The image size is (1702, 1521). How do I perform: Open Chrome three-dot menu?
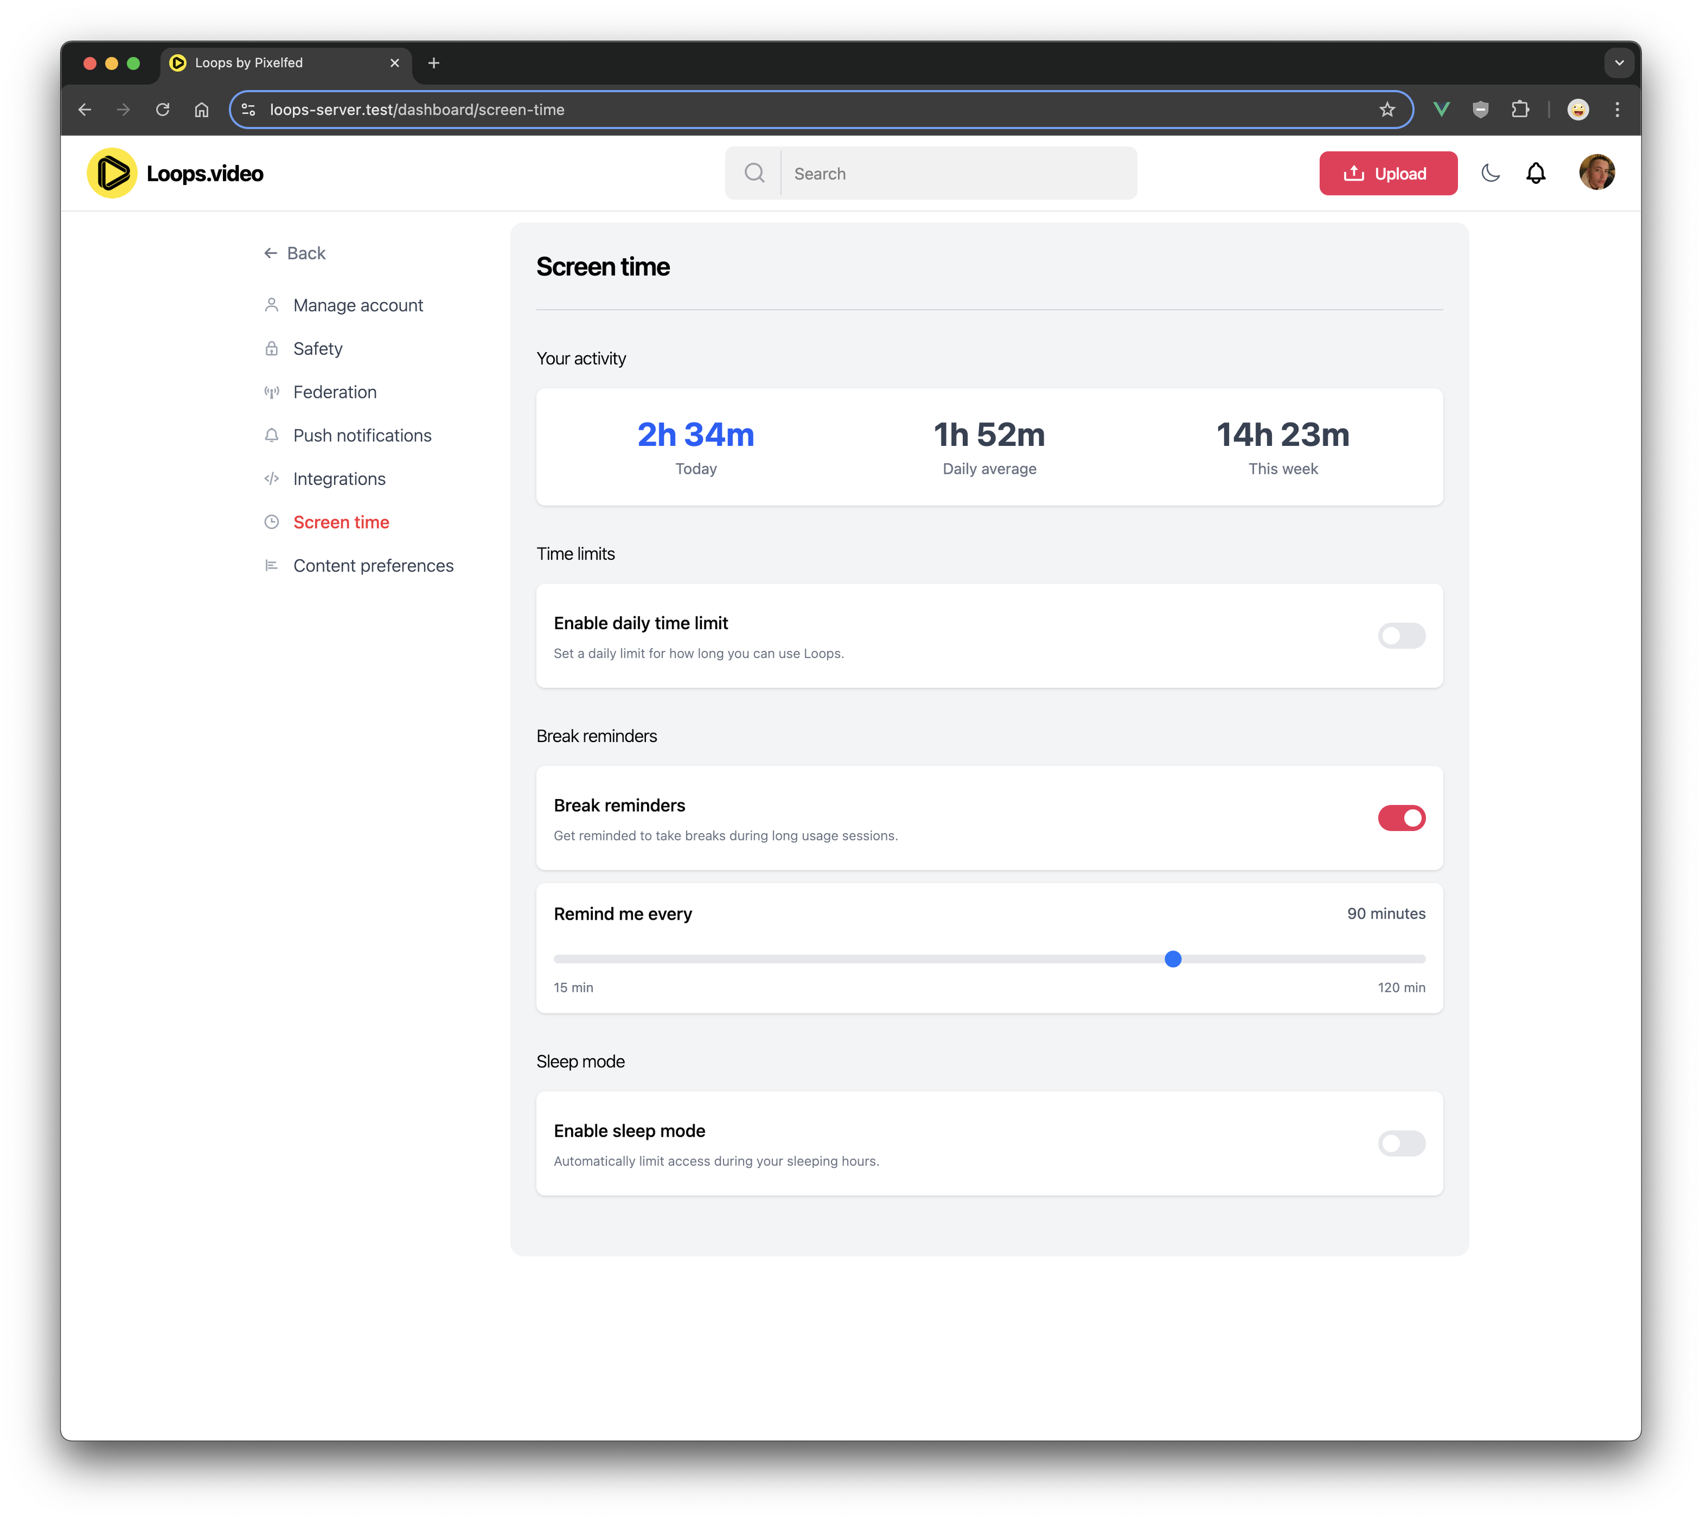[1617, 110]
